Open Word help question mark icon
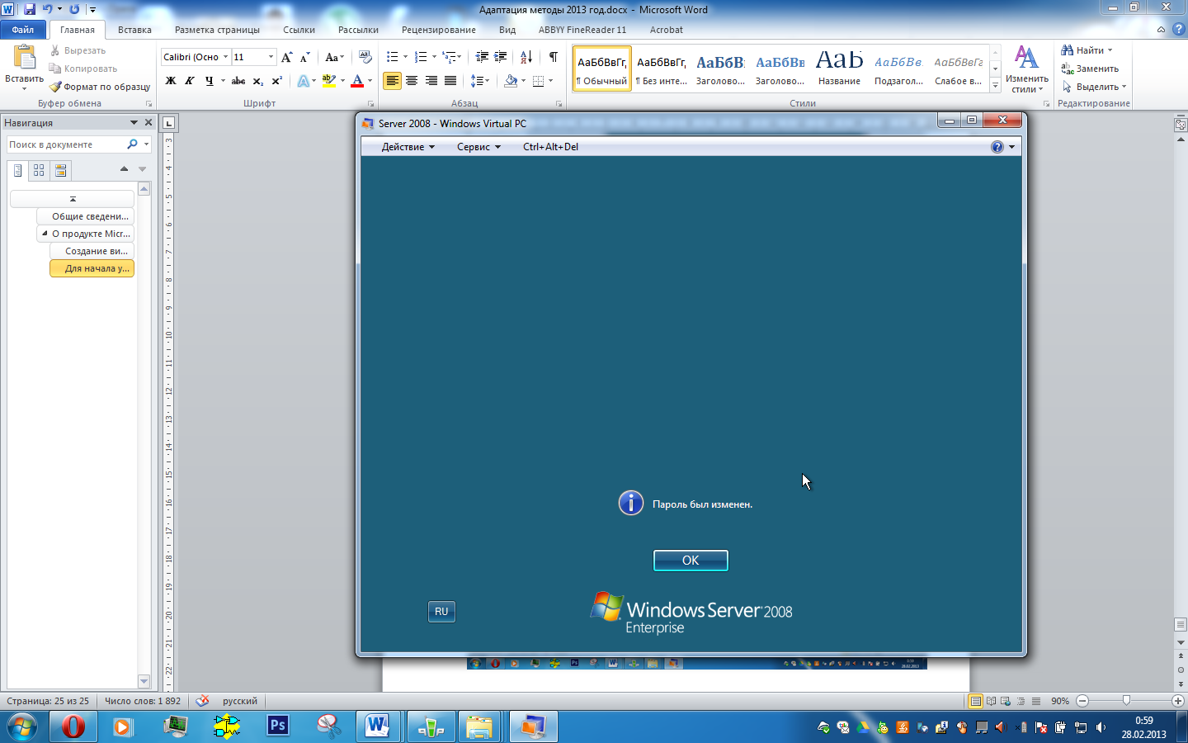This screenshot has width=1188, height=743. 1178,29
